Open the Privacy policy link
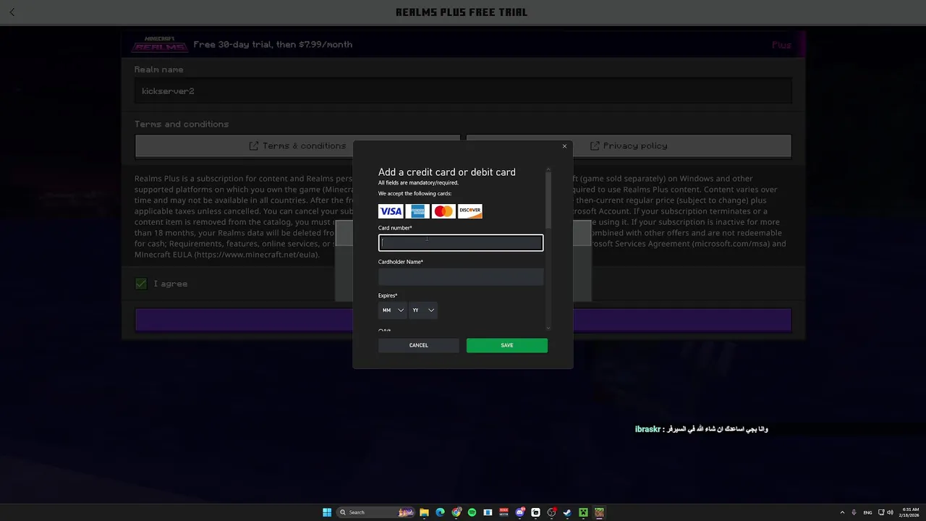The width and height of the screenshot is (926, 521). tap(629, 146)
